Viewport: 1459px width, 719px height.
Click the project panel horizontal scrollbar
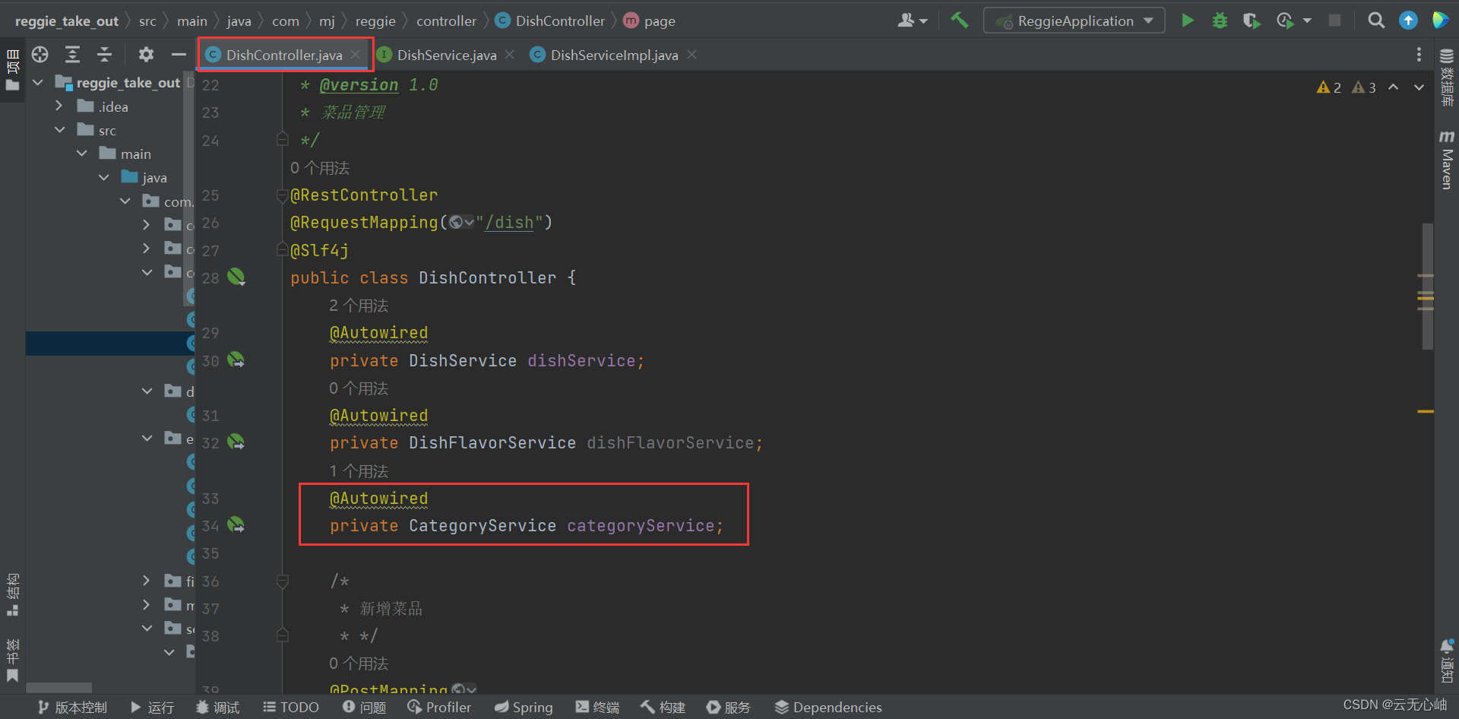(59, 687)
